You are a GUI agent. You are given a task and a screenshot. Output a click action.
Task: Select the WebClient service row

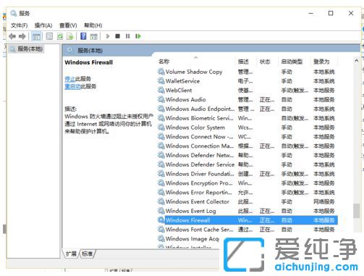[247, 91]
